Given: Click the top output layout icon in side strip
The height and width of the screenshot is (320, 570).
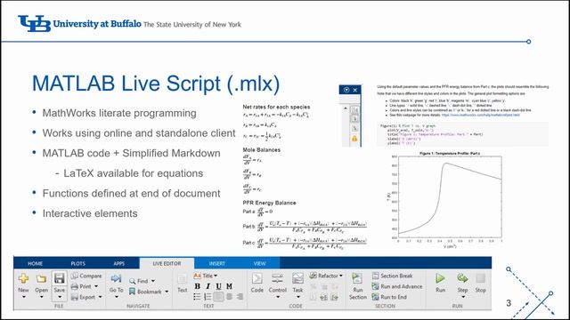Looking at the screenshot, I should tap(354, 109).
